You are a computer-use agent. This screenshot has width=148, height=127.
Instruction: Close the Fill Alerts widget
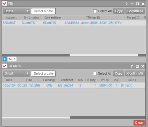(x=143, y=66)
